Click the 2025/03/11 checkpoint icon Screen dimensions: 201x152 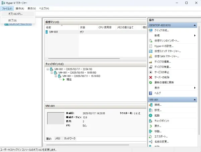(x=60, y=76)
